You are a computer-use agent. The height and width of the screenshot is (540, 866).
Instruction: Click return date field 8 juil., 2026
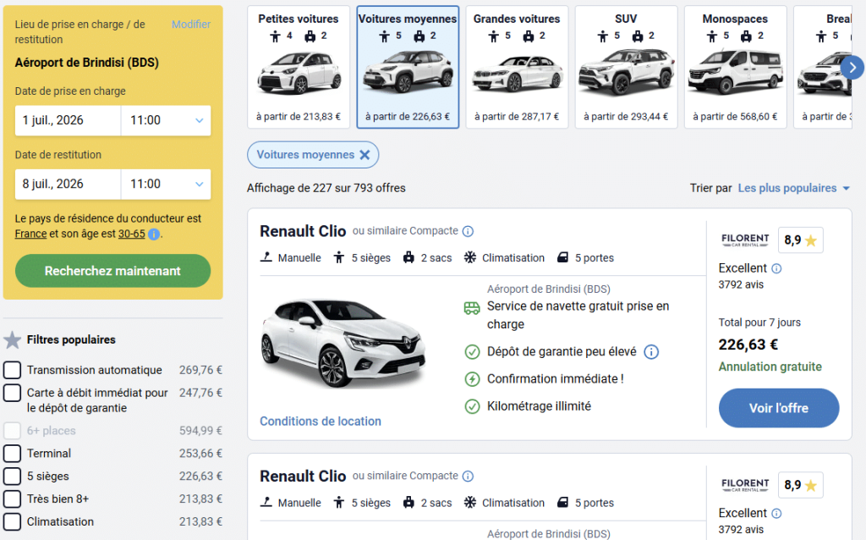pyautogui.click(x=68, y=184)
